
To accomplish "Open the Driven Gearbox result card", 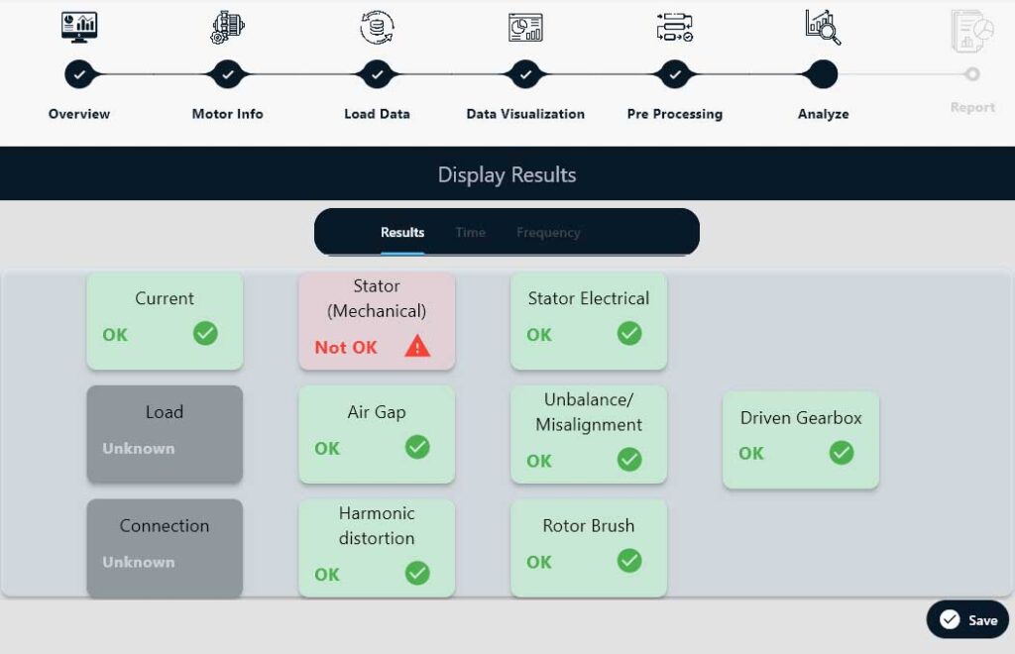I will click(801, 439).
